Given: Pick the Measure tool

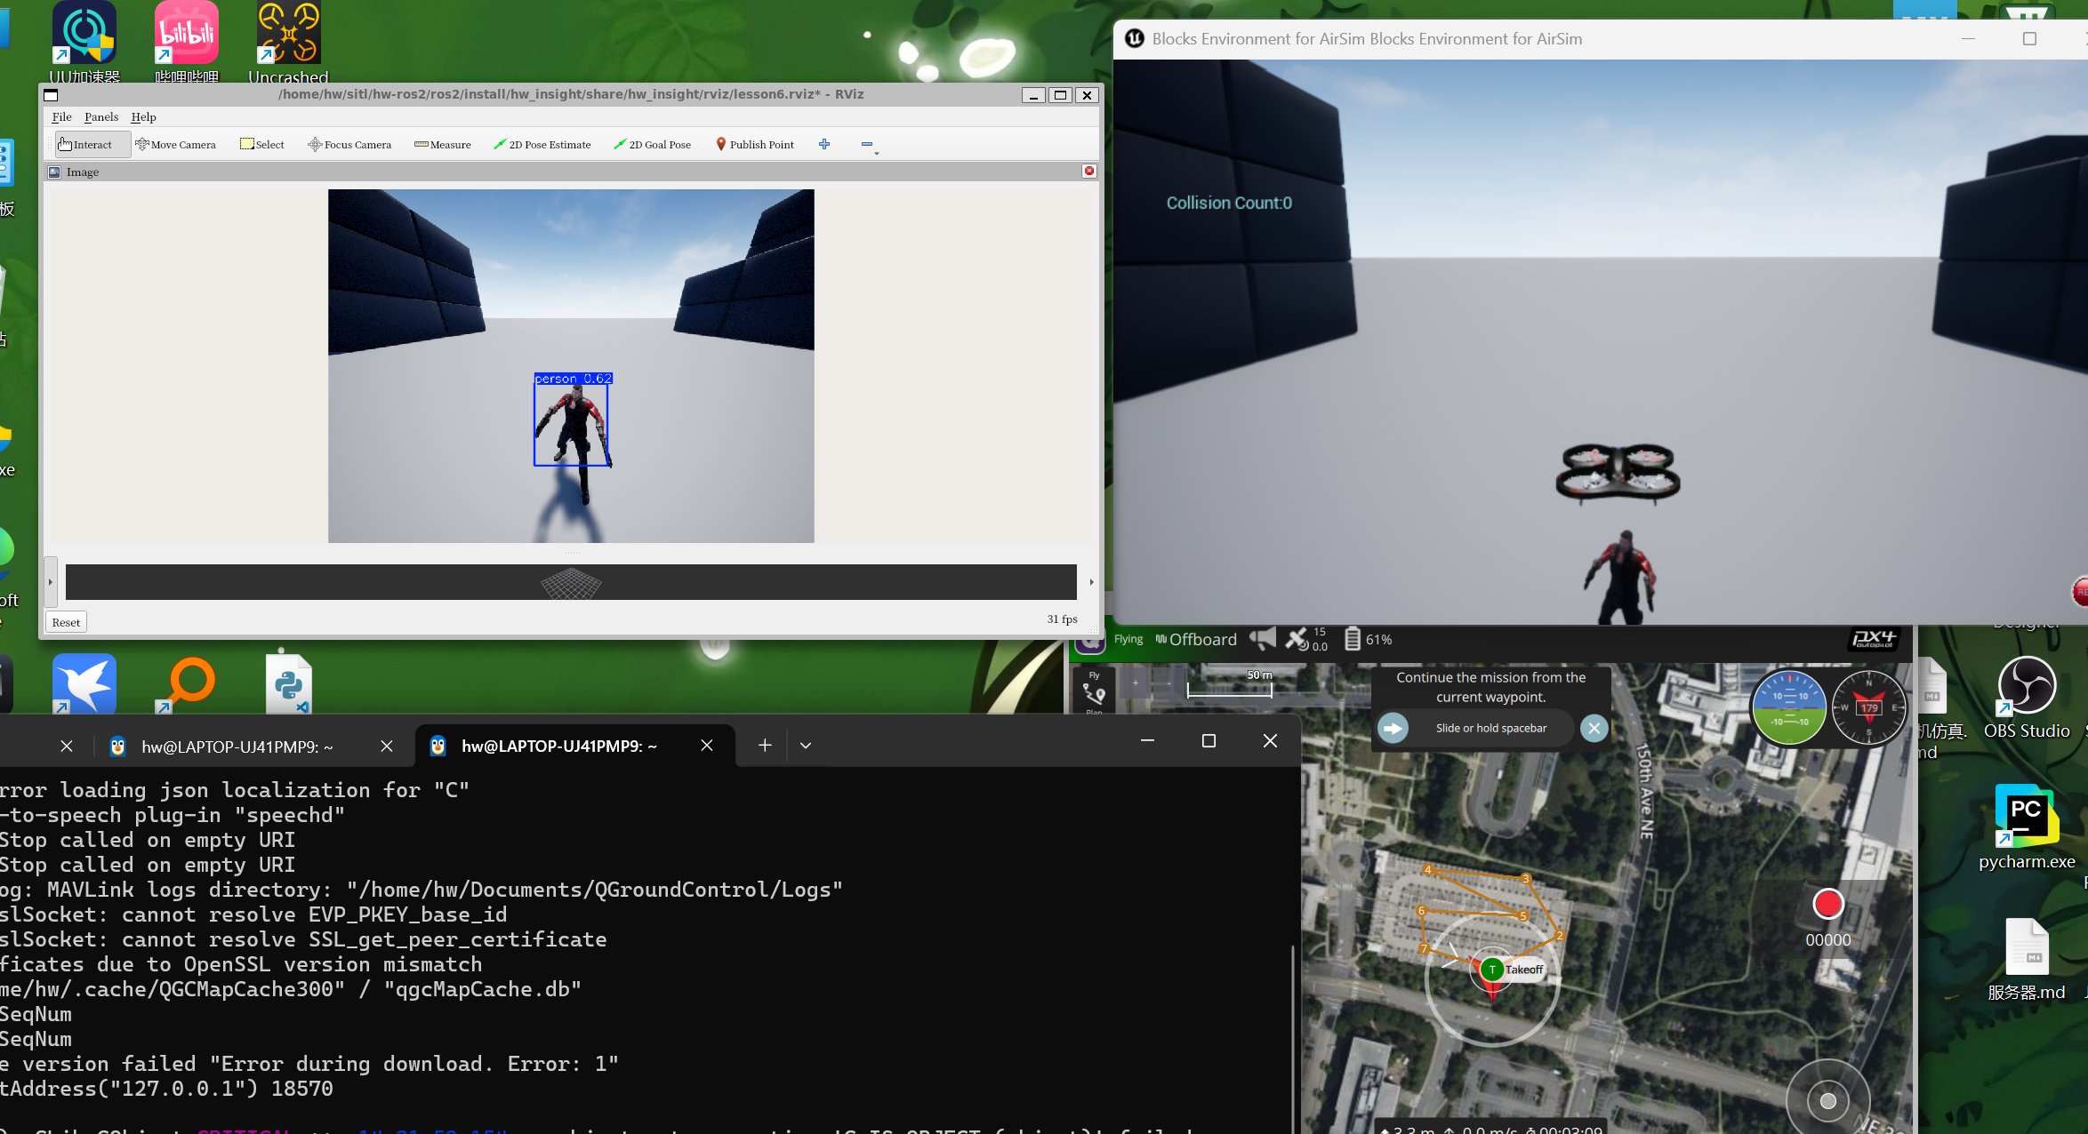Looking at the screenshot, I should click(x=443, y=145).
